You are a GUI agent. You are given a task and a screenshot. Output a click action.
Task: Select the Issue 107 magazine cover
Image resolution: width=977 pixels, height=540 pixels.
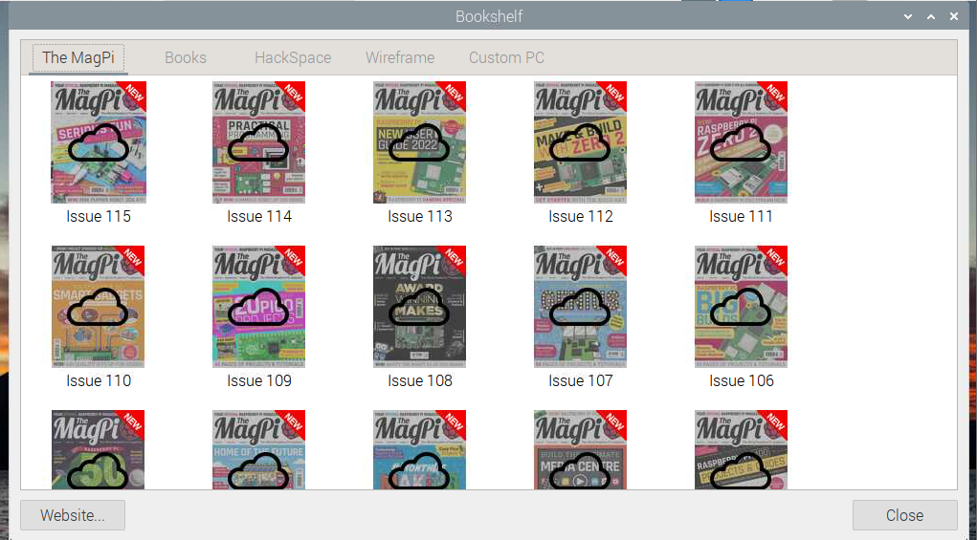point(580,307)
